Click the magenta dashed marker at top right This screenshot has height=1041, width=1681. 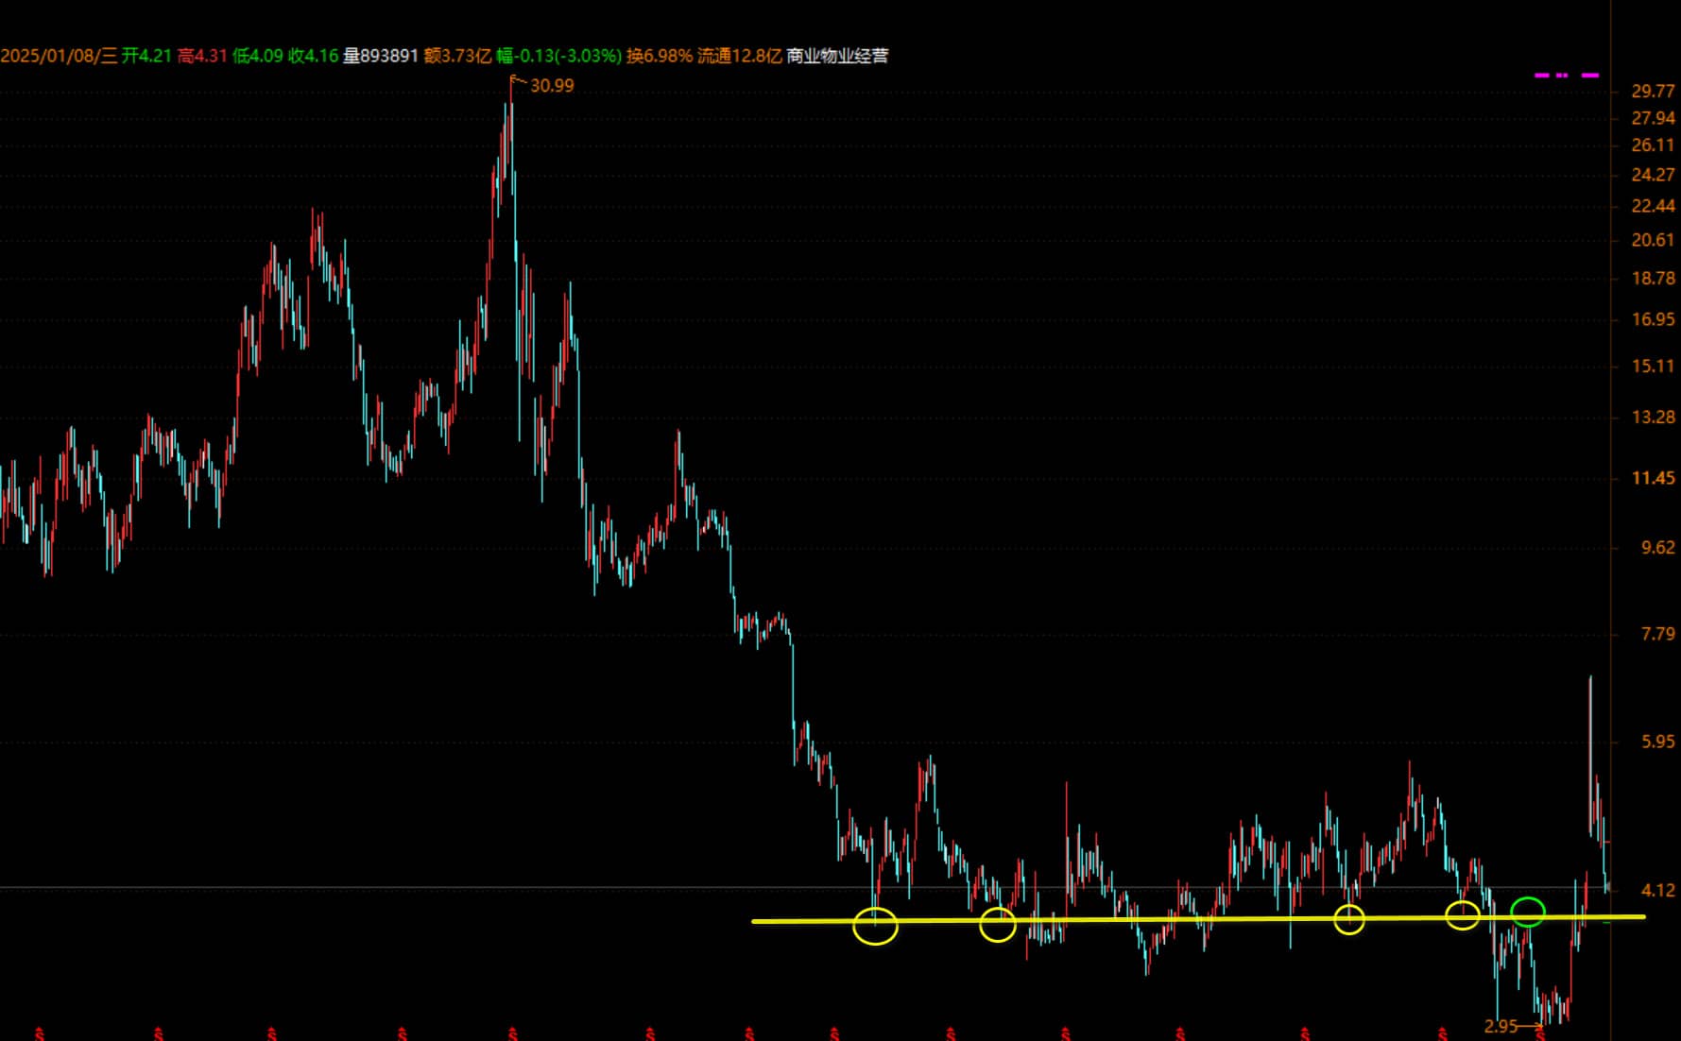pyautogui.click(x=1566, y=75)
